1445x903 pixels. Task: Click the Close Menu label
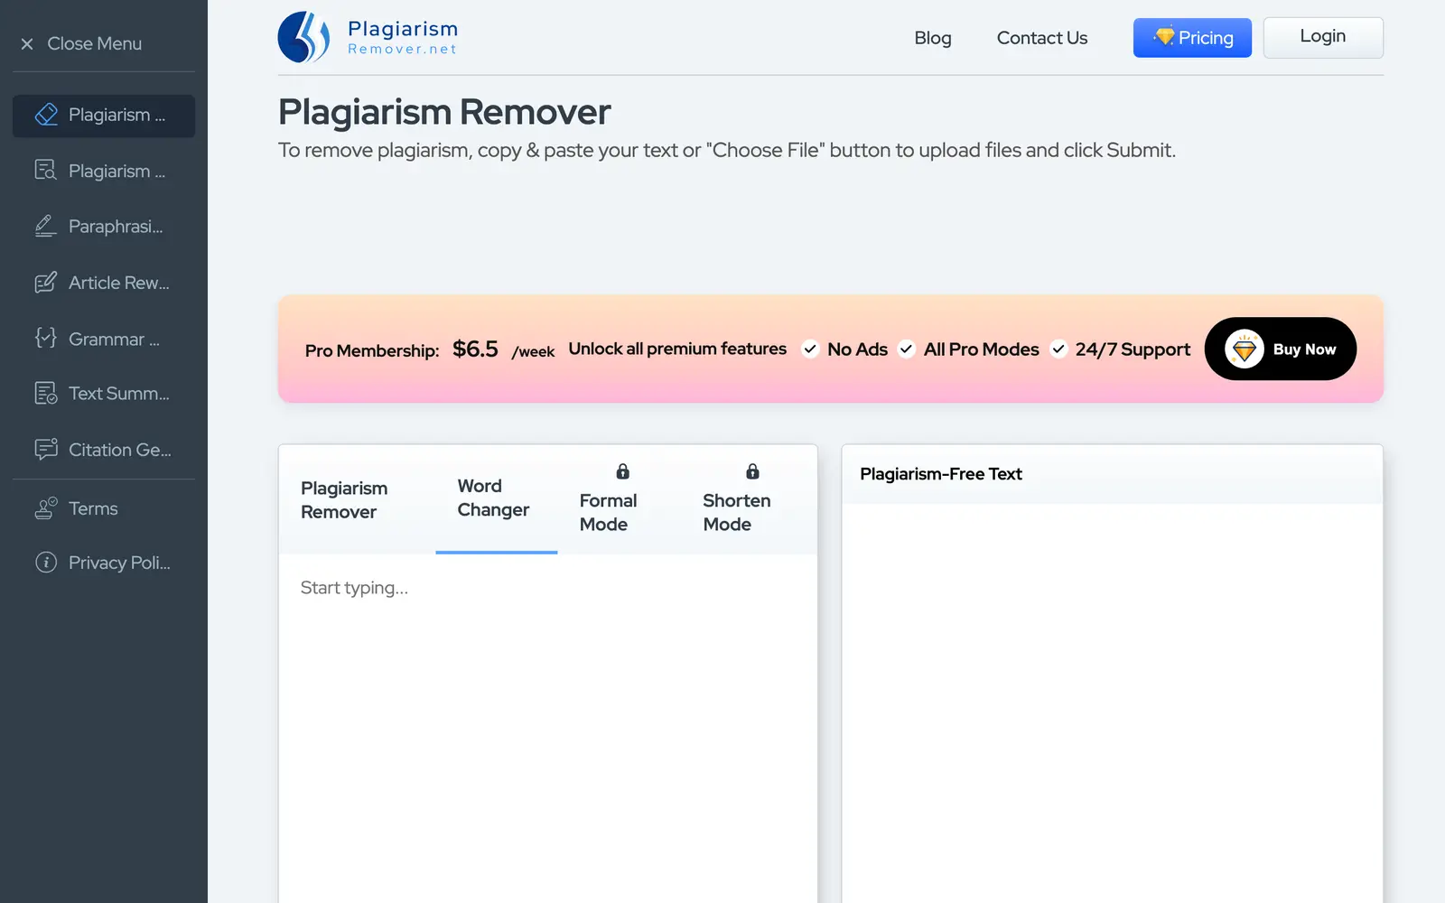[x=95, y=43]
